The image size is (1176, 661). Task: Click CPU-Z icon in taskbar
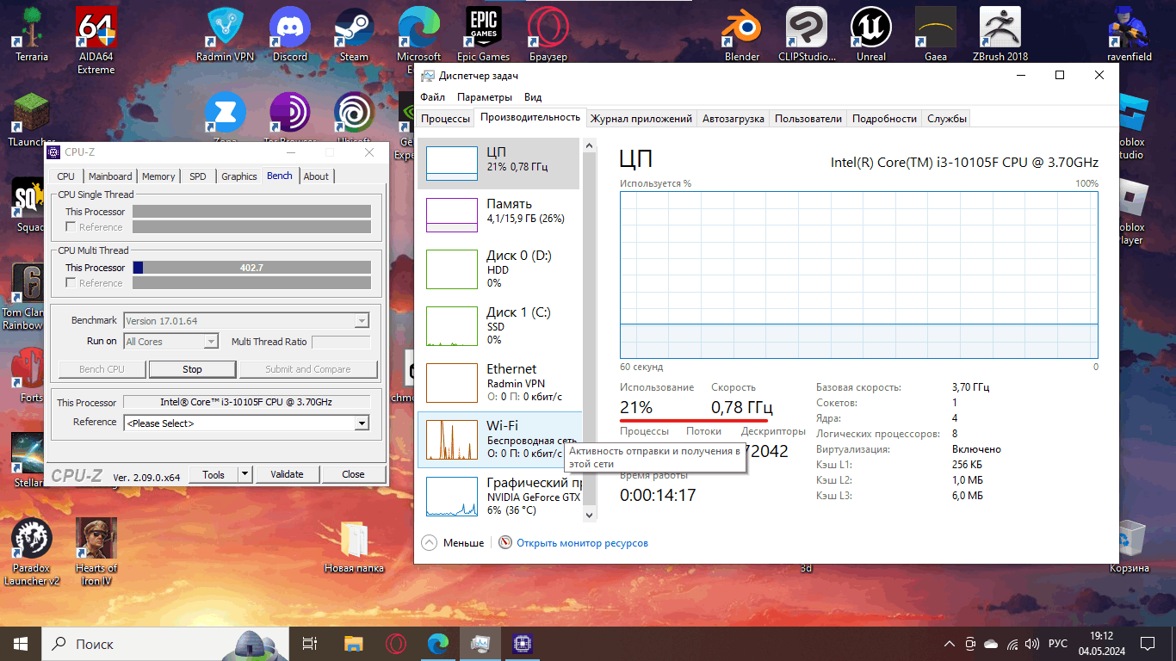(x=522, y=643)
